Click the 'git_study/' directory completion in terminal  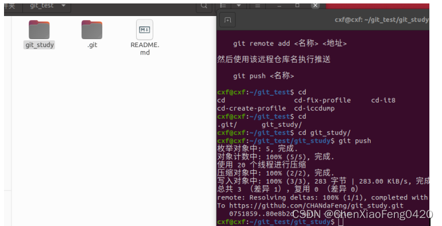[x=282, y=124]
